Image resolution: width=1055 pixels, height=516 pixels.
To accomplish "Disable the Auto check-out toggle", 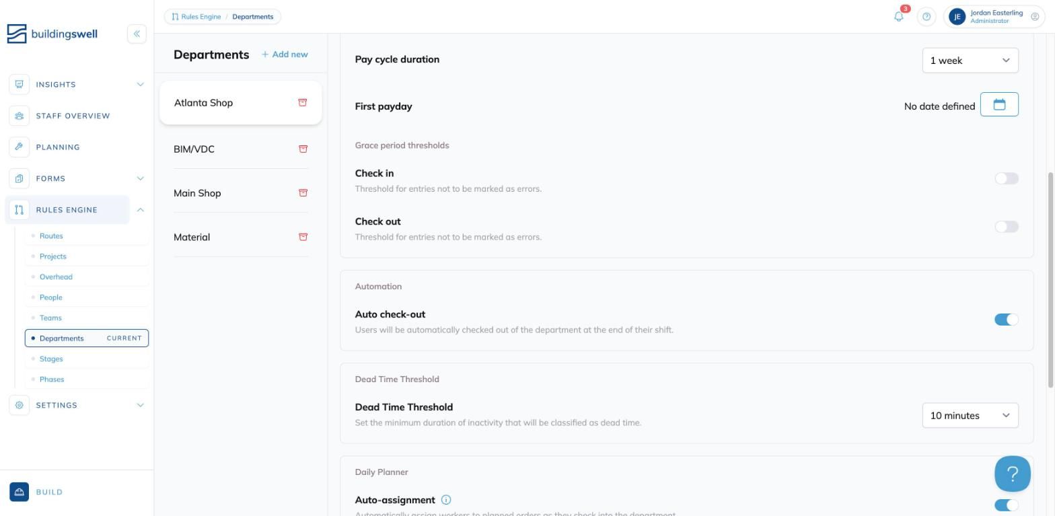I will (x=1007, y=320).
